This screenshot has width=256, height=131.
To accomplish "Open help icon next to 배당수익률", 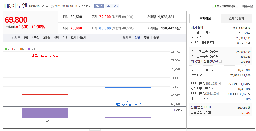I will 207,99.
